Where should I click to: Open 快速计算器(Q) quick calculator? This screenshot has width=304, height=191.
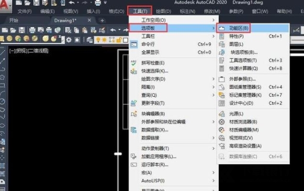pos(253,69)
